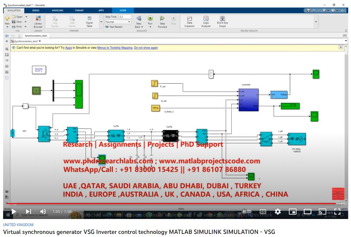Mute the video player volume
Screen dimensions: 351x237
(43, 212)
